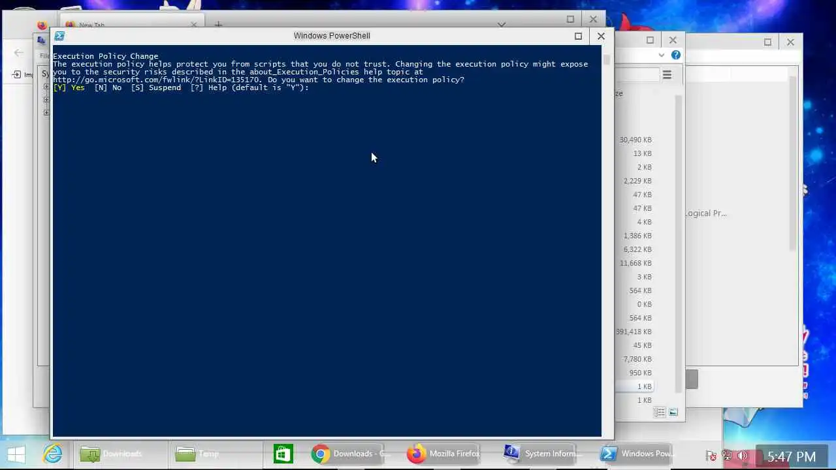Image resolution: width=836 pixels, height=470 pixels.
Task: Open a new Firefox tab with plus button
Action: click(218, 25)
